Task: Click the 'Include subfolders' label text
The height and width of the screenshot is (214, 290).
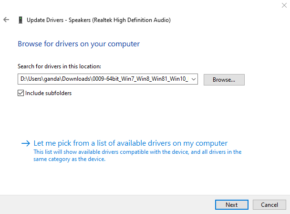Action: click(48, 93)
